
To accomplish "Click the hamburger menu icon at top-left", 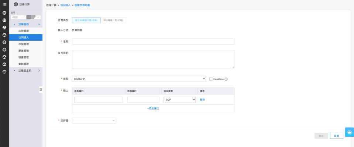I will point(4,4).
